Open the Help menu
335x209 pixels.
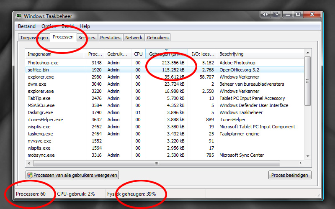85,26
